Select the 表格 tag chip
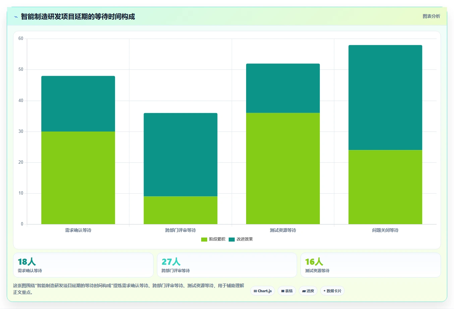The height and width of the screenshot is (309, 454). click(x=287, y=291)
